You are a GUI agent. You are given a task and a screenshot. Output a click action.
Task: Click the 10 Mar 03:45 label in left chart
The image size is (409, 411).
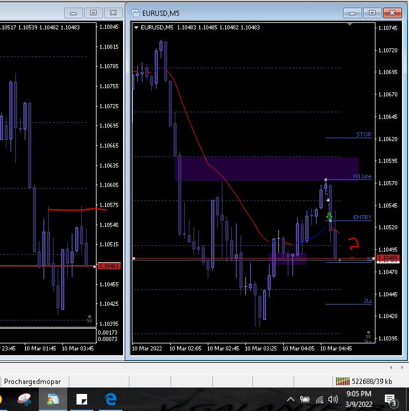pyautogui.click(x=78, y=348)
